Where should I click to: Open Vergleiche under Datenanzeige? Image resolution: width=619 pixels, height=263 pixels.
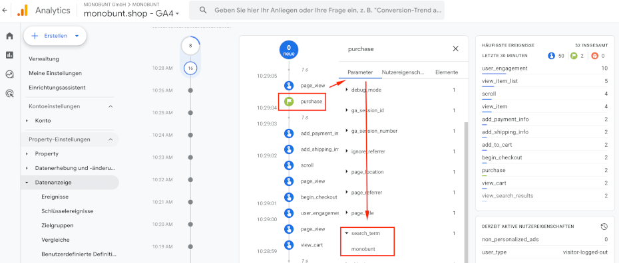56,239
